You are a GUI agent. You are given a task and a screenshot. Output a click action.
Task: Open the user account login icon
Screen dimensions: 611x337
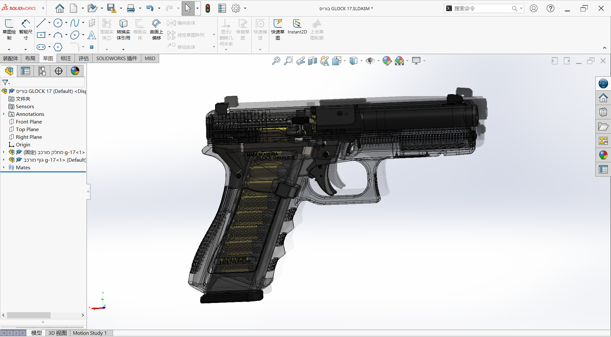[x=534, y=8]
